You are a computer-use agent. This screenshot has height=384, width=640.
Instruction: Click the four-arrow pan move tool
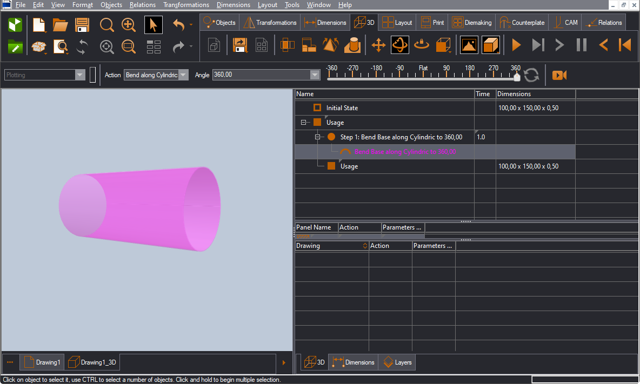point(378,45)
